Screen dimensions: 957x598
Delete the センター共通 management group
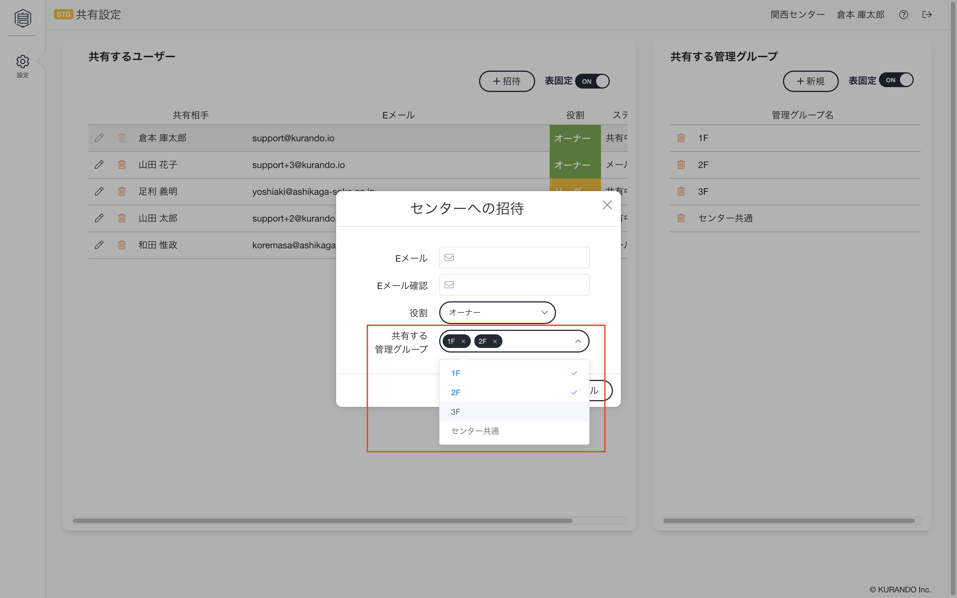[681, 218]
